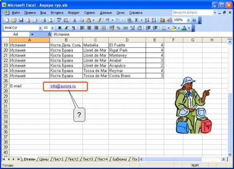Activate the Format Painter brush
This screenshot has height=169, width=234.
pos(99,20)
